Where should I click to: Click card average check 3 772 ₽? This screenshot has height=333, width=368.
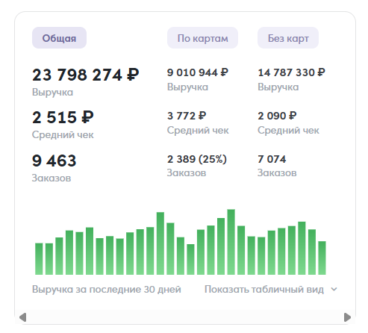[187, 116]
